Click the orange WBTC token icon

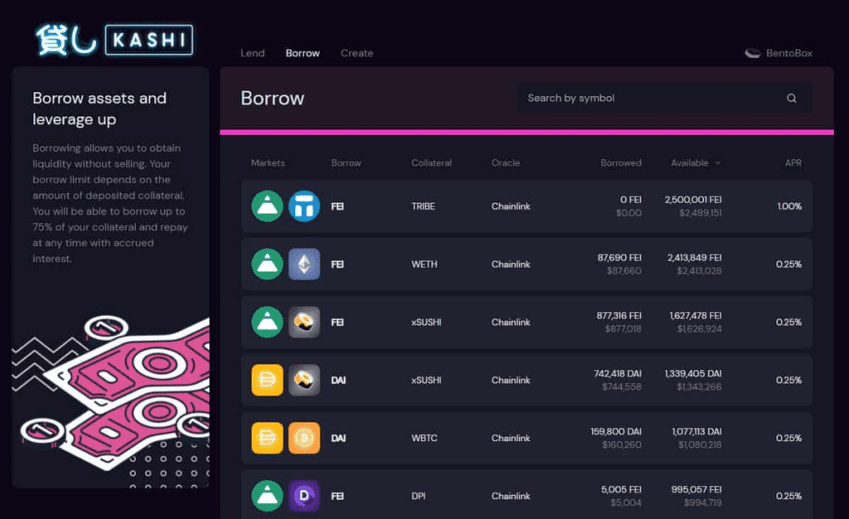pyautogui.click(x=303, y=438)
